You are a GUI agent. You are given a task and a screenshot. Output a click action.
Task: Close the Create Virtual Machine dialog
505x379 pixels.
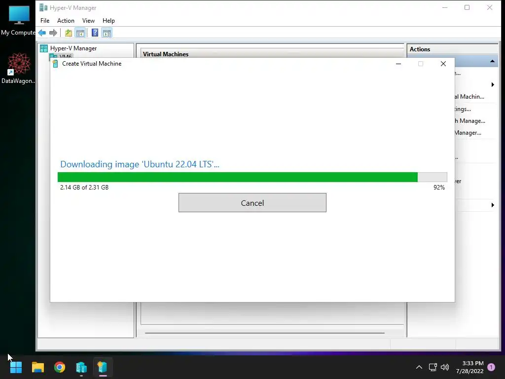click(443, 64)
